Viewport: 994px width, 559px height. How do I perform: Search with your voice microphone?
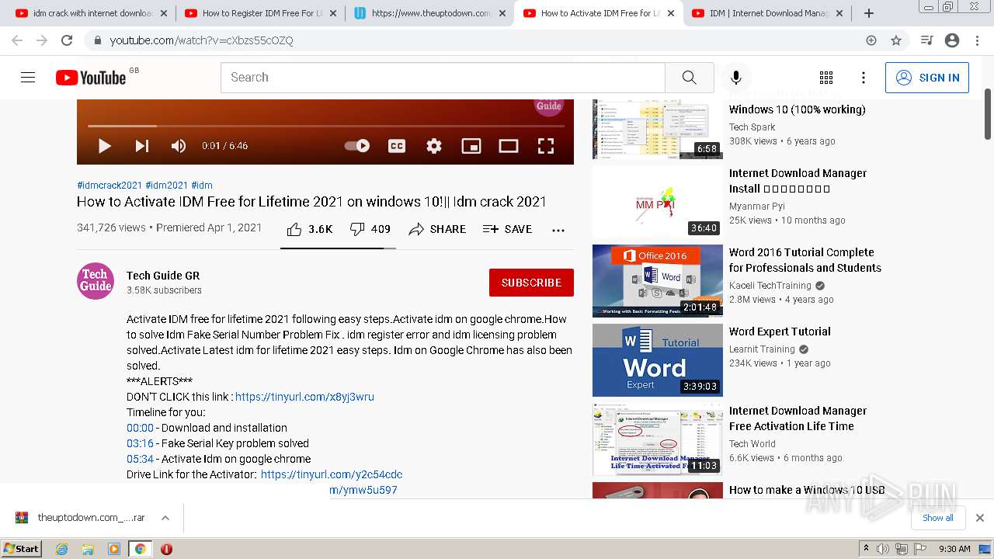pos(736,78)
